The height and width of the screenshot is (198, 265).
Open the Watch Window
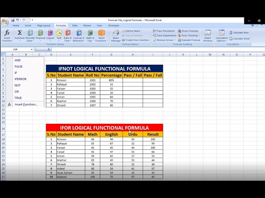(x=207, y=35)
